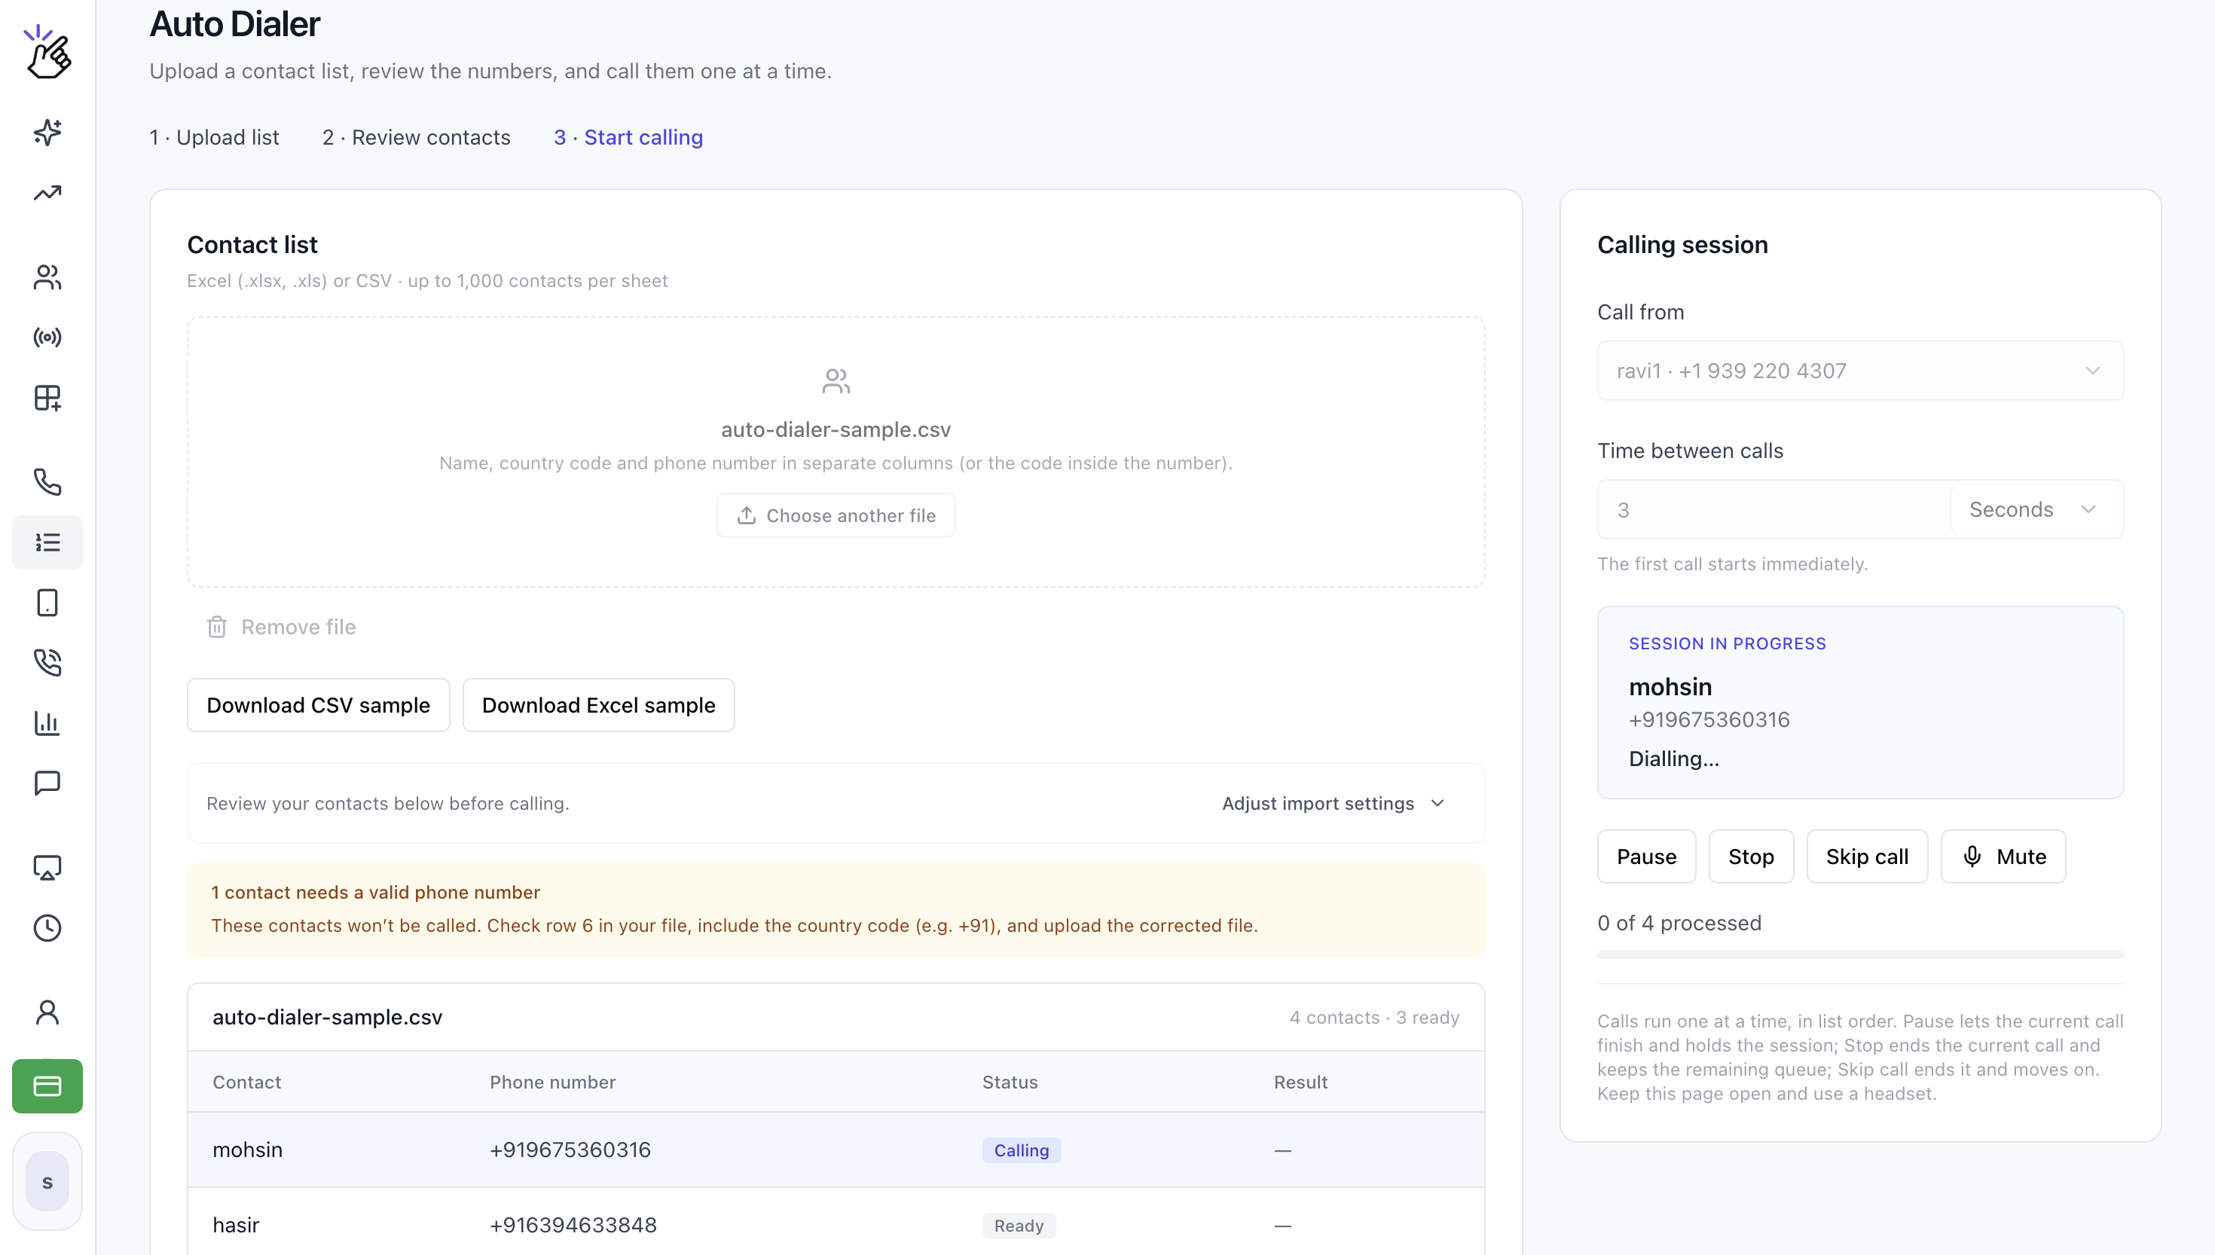This screenshot has height=1255, width=2215.
Task: Pause the calling session
Action: tap(1646, 856)
